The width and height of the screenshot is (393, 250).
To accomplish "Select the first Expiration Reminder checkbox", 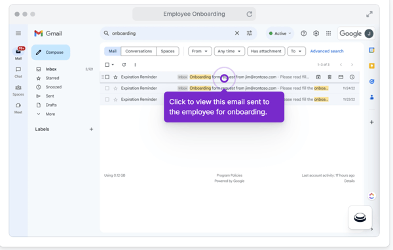I will 107,77.
